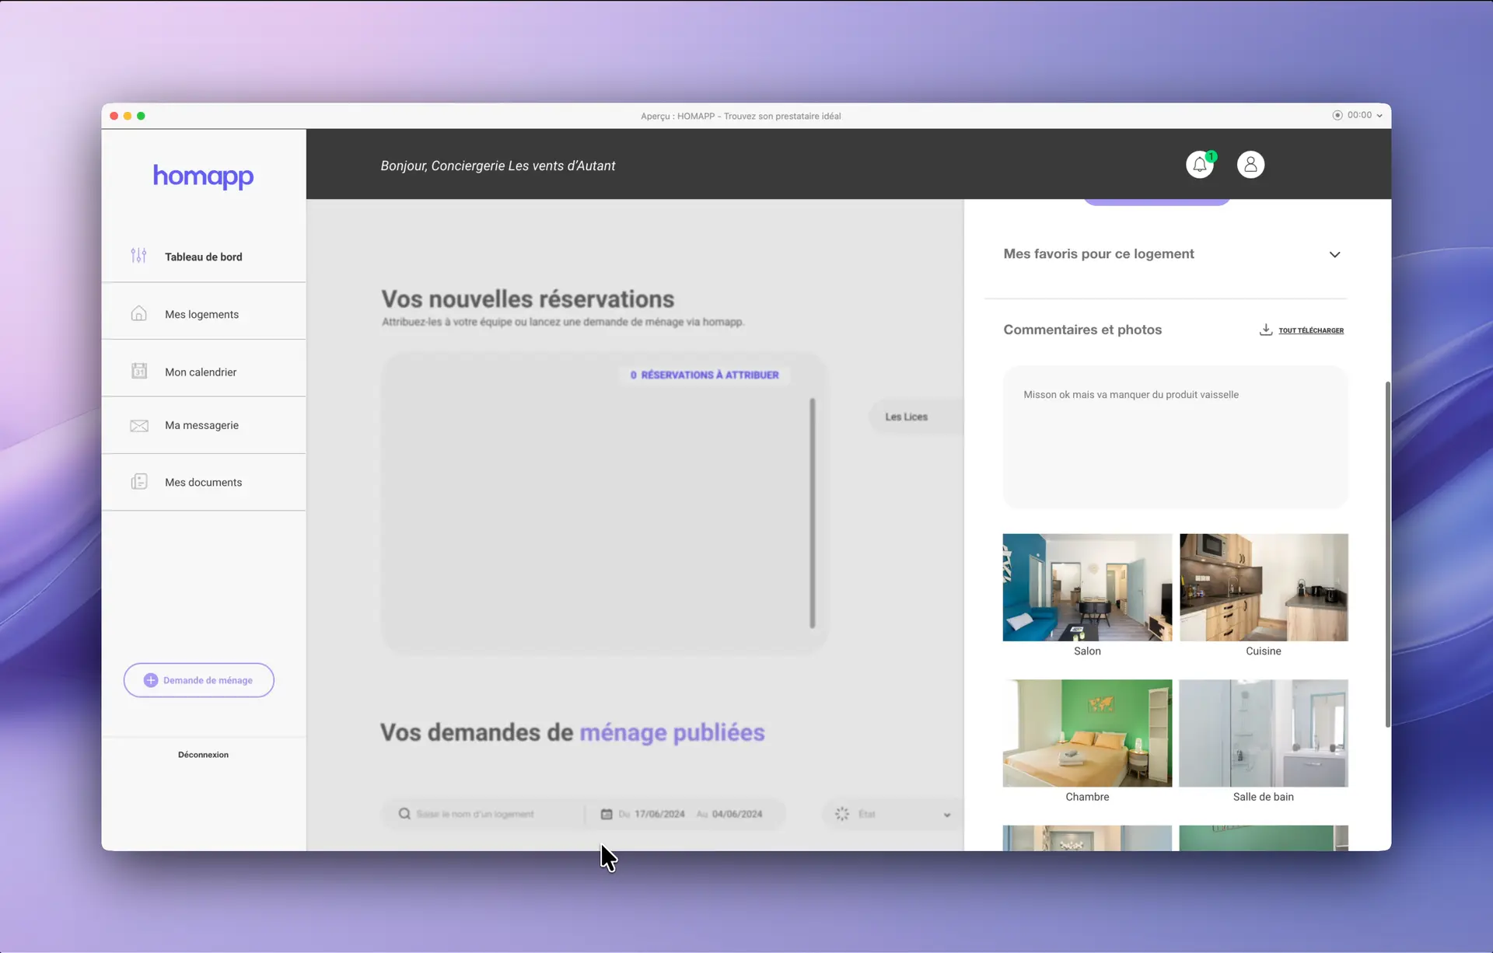Open the État filter dropdown

coord(894,814)
